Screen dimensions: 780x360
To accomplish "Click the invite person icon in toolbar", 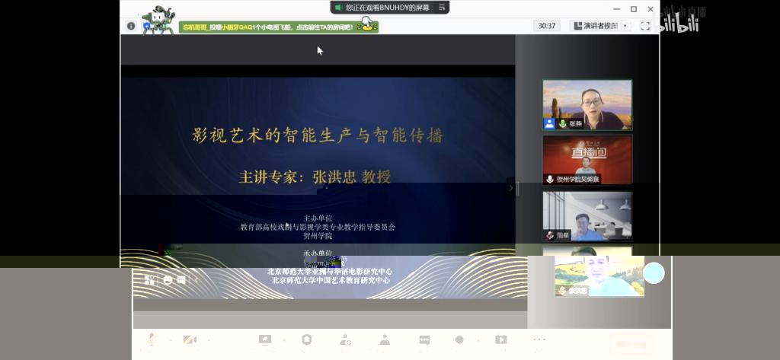I will [345, 340].
